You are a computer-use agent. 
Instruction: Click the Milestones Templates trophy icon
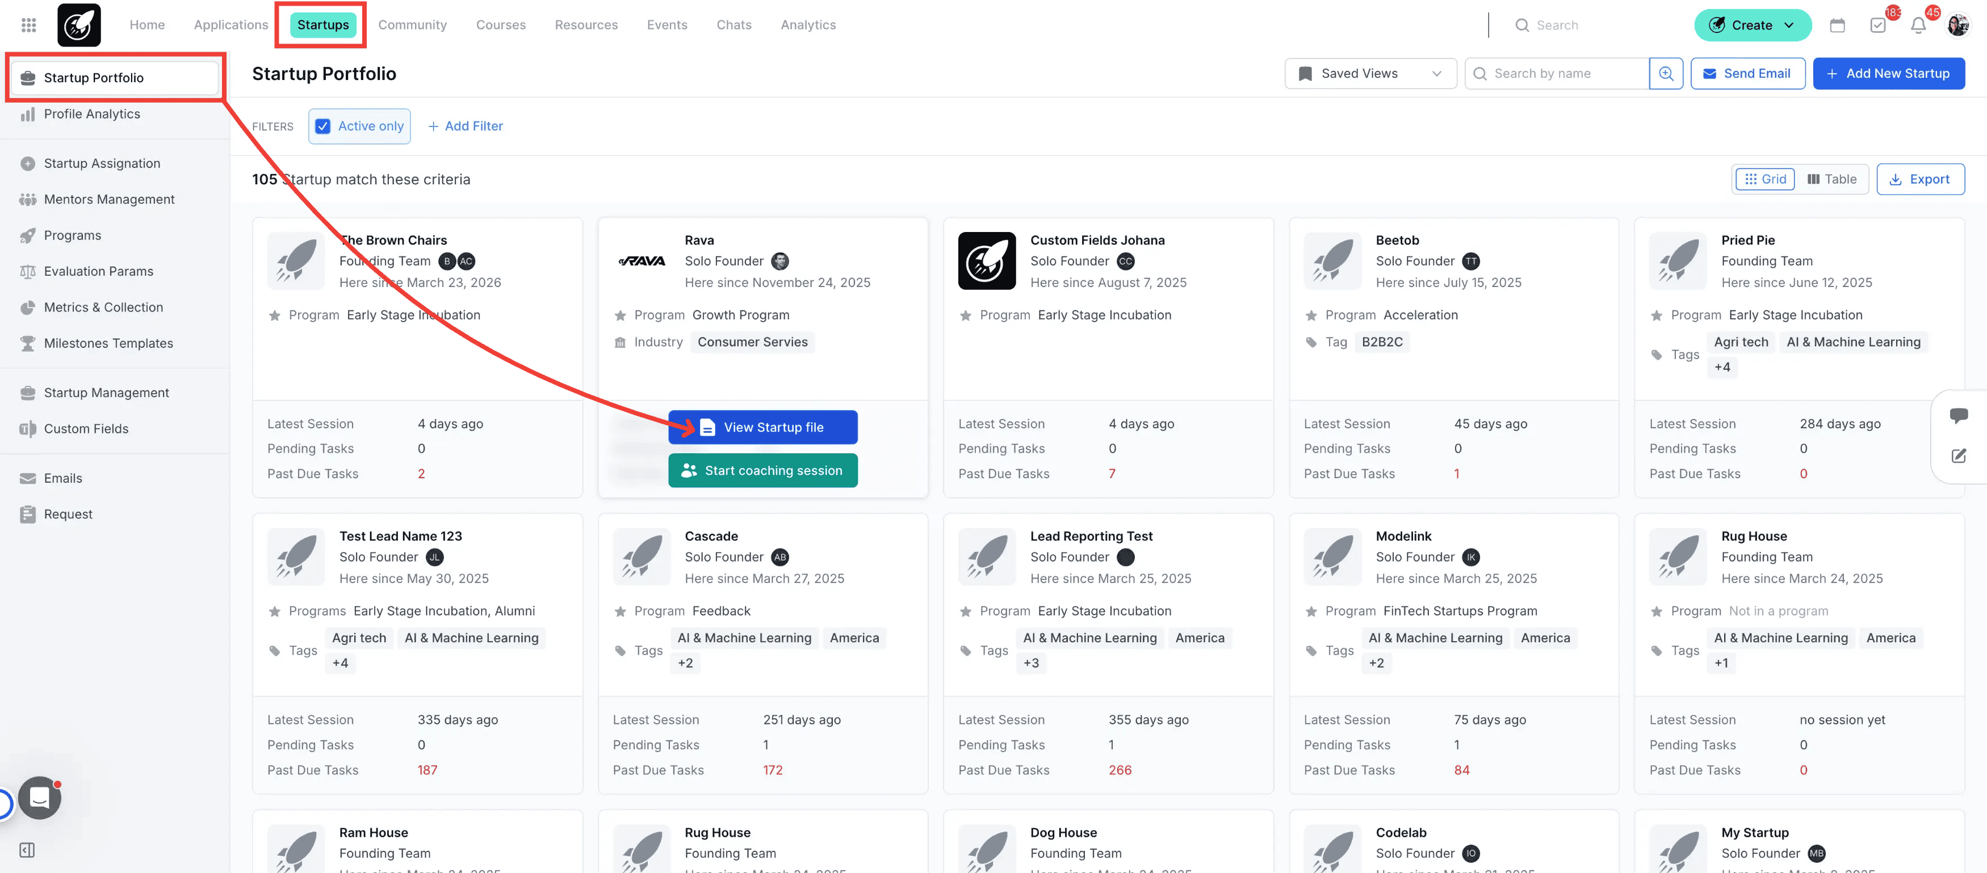(x=28, y=344)
